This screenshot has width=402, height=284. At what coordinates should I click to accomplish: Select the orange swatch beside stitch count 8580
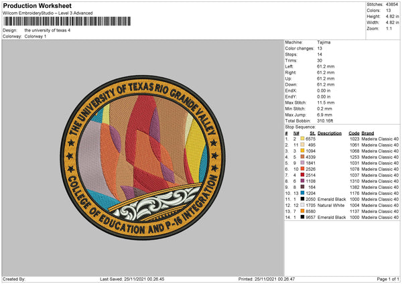coord(302,211)
